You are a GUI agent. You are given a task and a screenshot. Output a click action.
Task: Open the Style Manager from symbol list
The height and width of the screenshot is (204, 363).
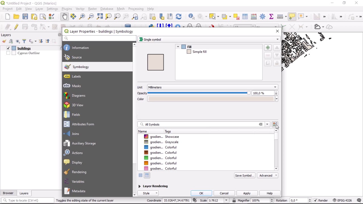tap(275, 124)
